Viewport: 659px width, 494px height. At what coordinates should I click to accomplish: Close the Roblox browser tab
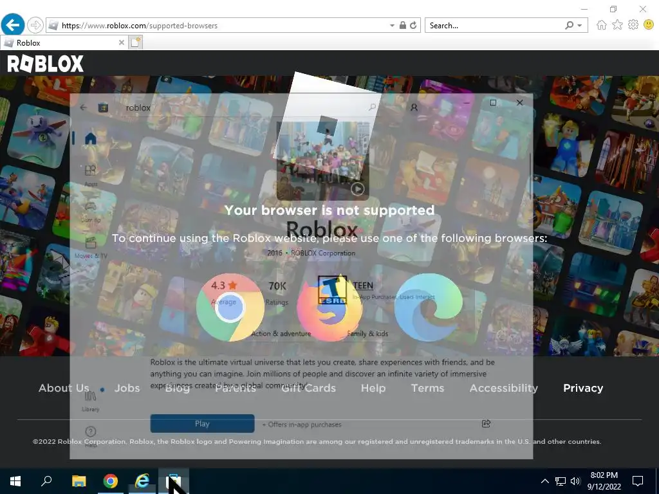coord(121,43)
